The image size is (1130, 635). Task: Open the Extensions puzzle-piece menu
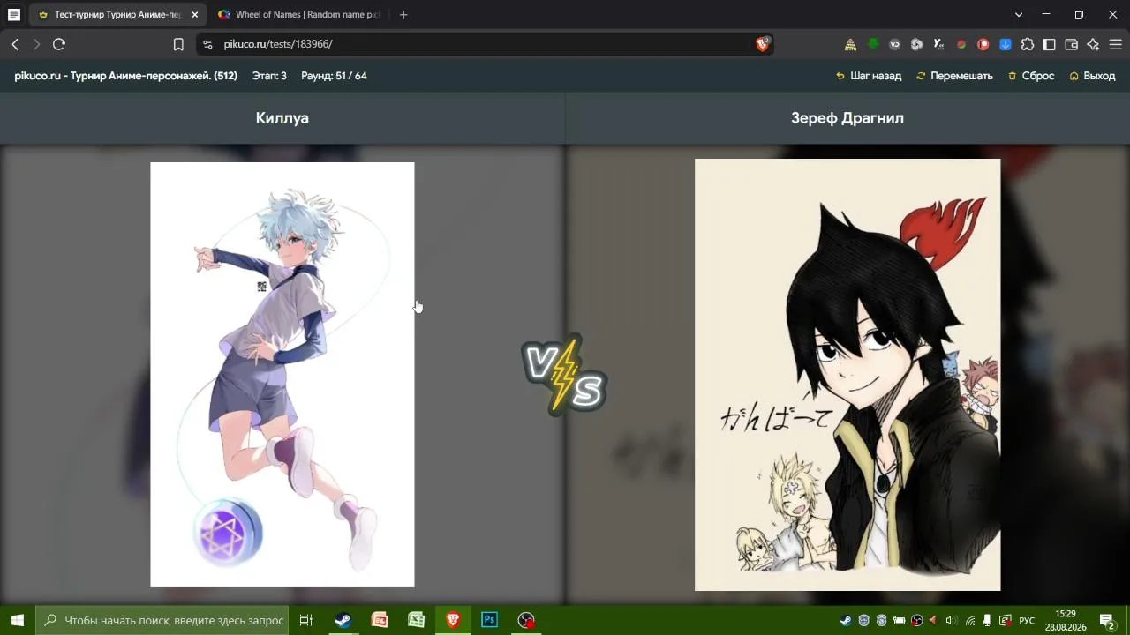pos(1027,44)
